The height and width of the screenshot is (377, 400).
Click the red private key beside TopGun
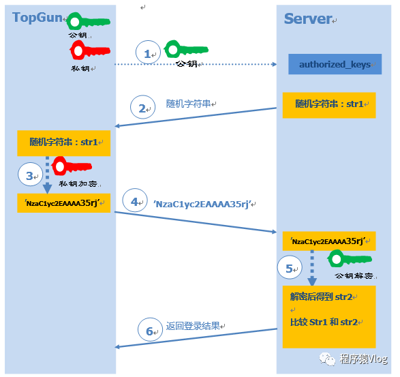pyautogui.click(x=90, y=50)
